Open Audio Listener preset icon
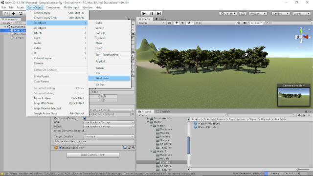Screen dimensions: 313x176 (129, 148)
